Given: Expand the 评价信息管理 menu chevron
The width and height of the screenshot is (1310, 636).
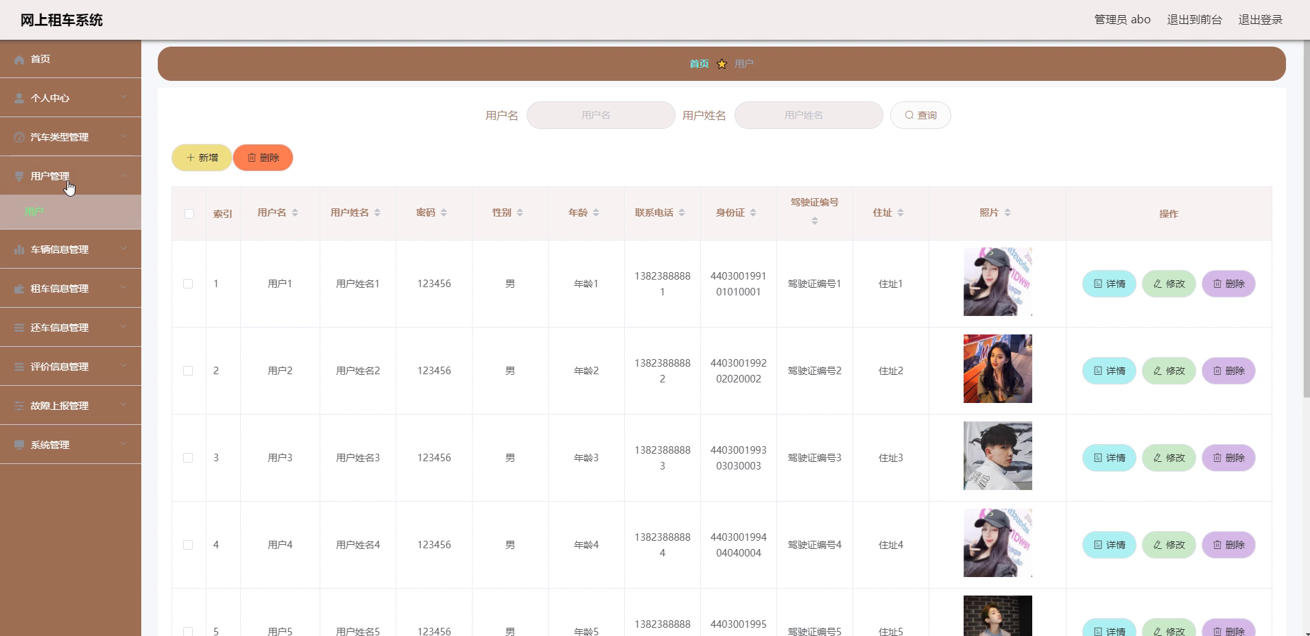Looking at the screenshot, I should coord(123,366).
